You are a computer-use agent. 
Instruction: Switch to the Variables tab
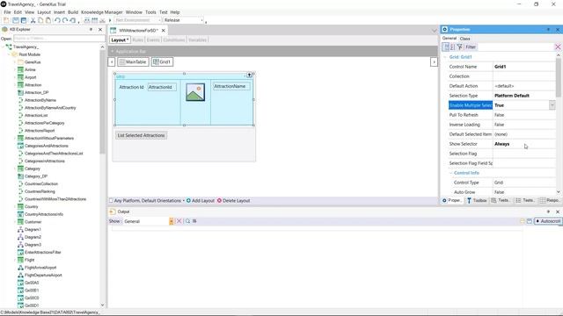click(197, 40)
